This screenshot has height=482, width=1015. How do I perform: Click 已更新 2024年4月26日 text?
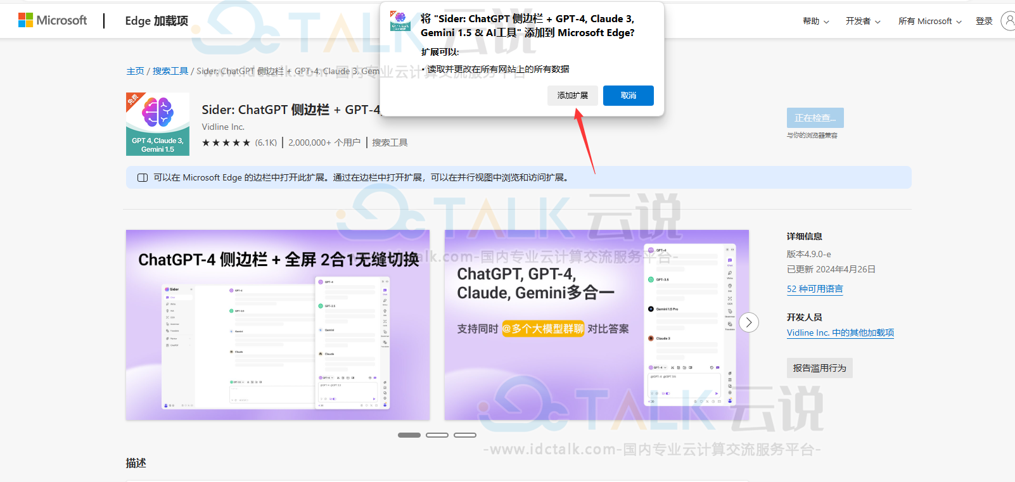(x=831, y=269)
